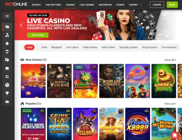Open the hamburger menu in sidebar

point(7,16)
